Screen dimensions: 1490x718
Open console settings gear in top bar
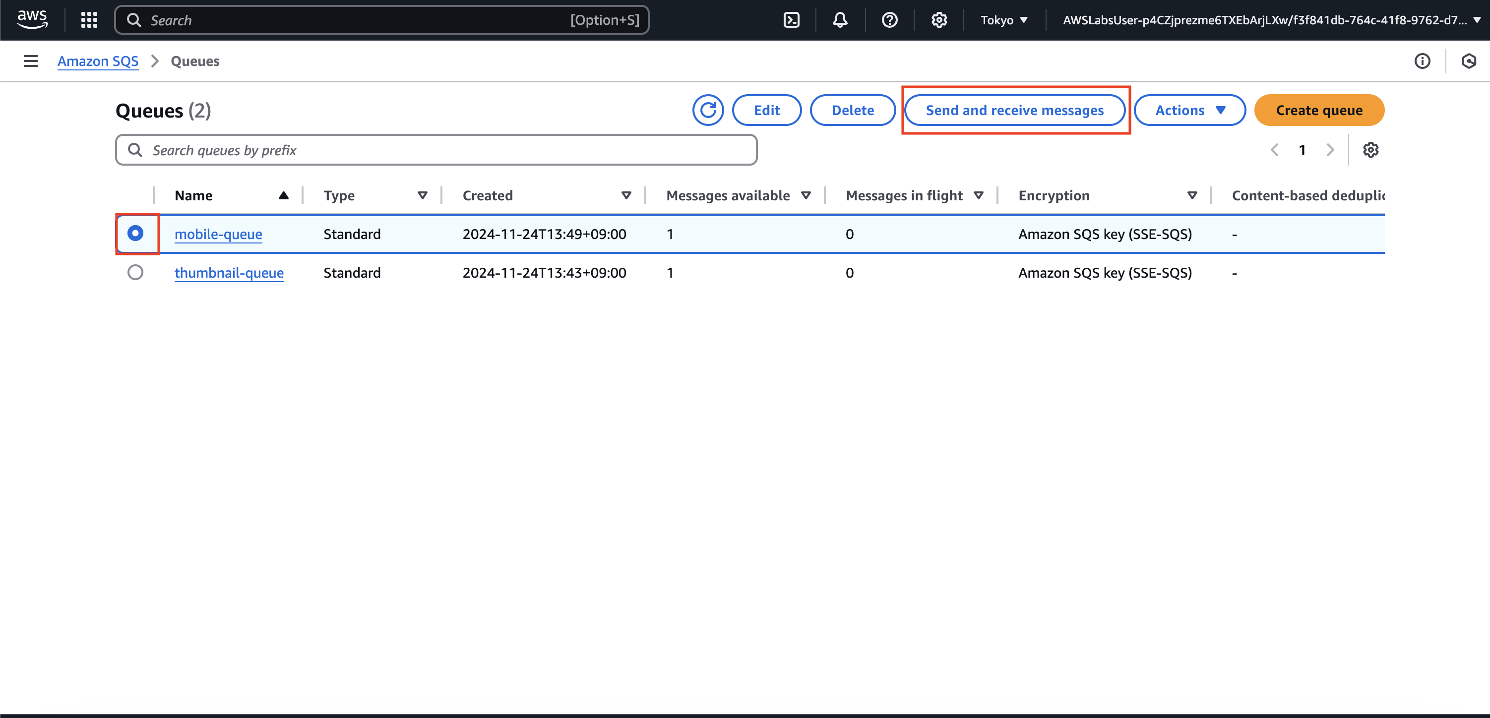[939, 20]
